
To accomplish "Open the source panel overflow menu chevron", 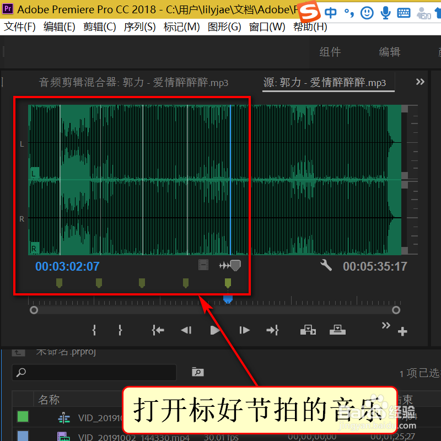I will (x=420, y=82).
